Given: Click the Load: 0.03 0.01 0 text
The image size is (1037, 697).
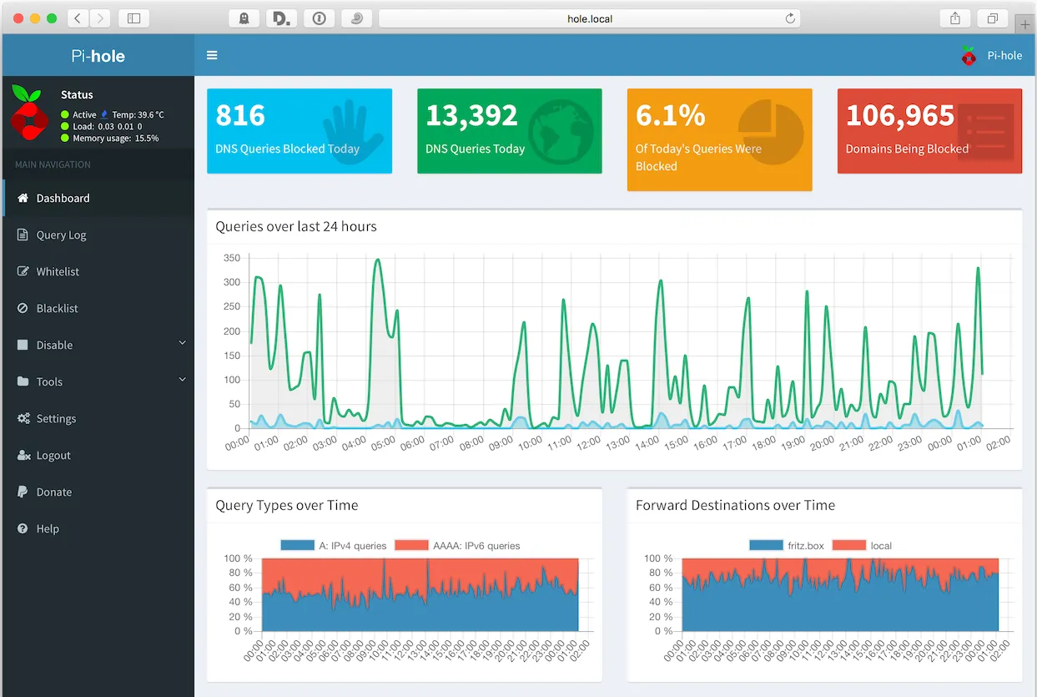Looking at the screenshot, I should click(107, 126).
